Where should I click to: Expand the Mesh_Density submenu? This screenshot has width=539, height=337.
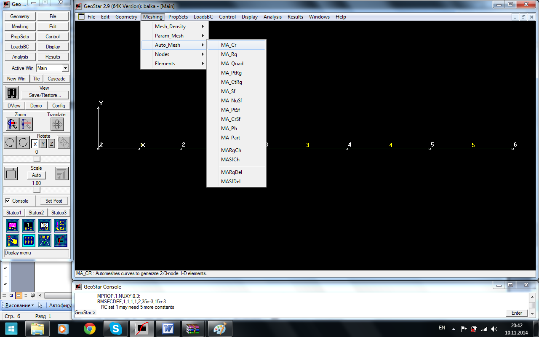click(x=174, y=27)
